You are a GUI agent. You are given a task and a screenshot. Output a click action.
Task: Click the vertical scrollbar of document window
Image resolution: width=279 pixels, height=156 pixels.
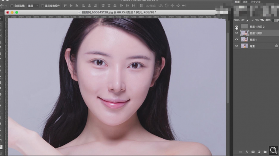coord(228,68)
